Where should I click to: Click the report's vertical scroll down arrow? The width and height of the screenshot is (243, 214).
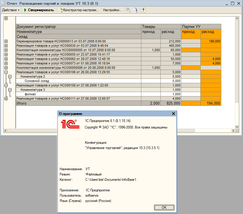237,127
